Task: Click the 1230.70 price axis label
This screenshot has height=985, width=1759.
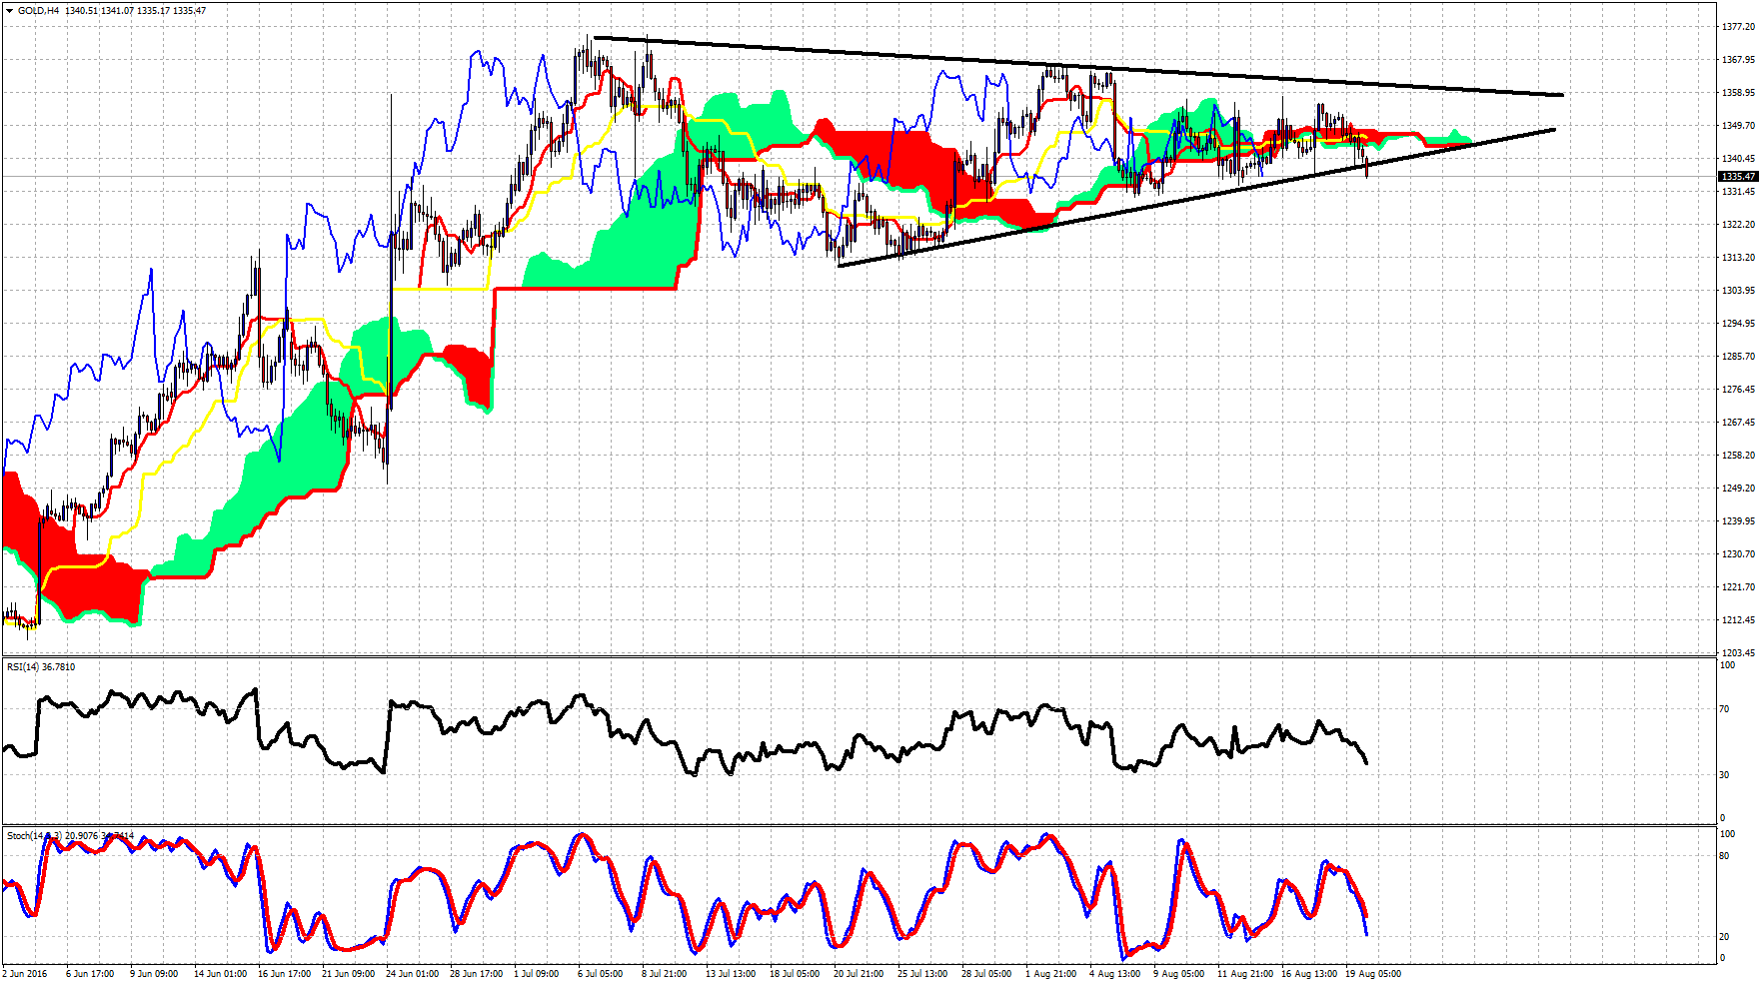Action: 1738,554
